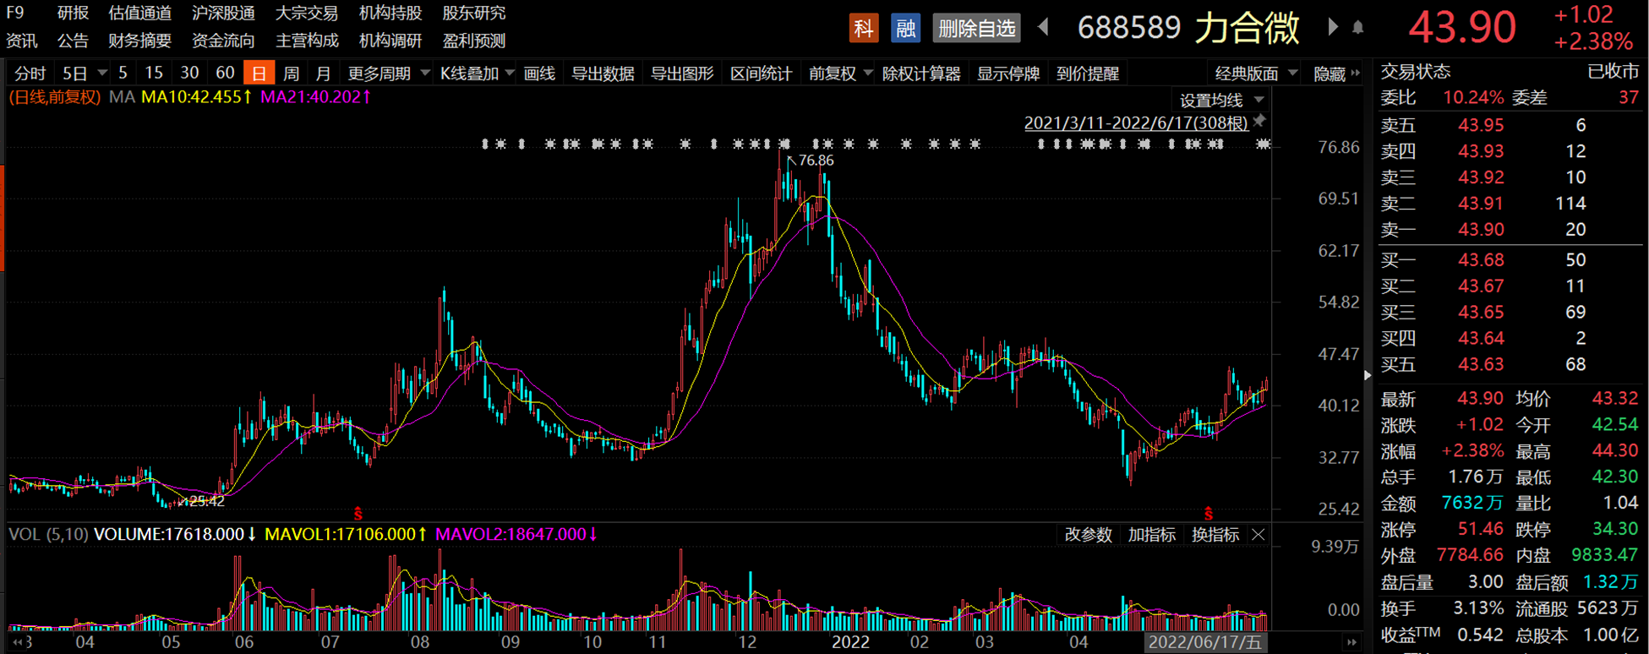Click the 科 STAR-board badge icon
Viewport: 1649px width, 654px height.
pos(864,28)
